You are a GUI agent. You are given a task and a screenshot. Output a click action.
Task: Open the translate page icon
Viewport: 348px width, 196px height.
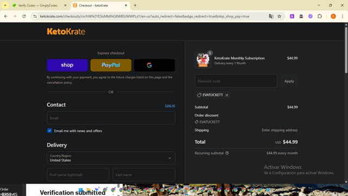[x=271, y=16]
